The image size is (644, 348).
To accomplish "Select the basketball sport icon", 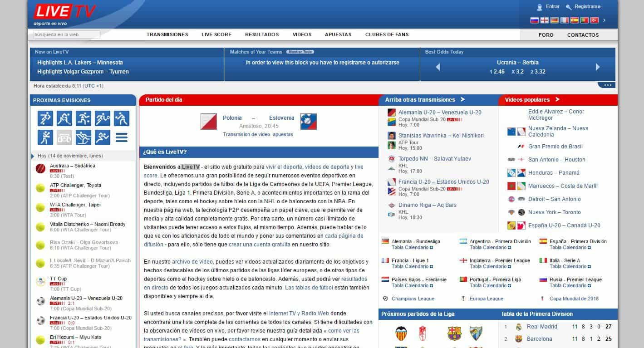I will pyautogui.click(x=84, y=118).
